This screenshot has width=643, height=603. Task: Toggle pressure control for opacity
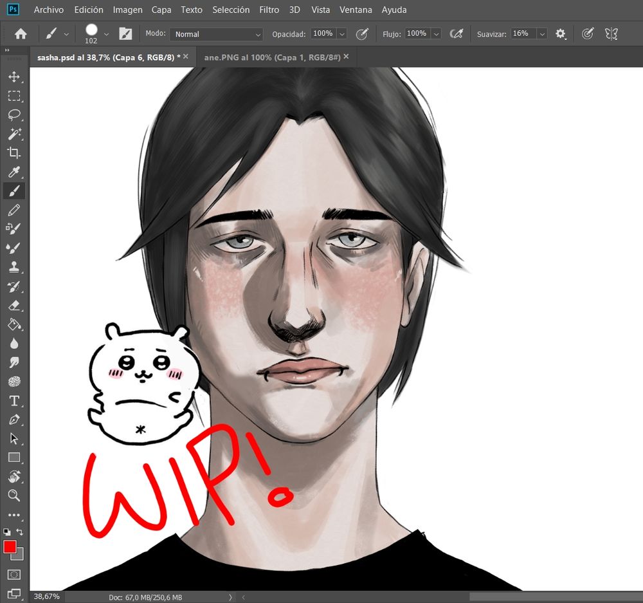[361, 33]
